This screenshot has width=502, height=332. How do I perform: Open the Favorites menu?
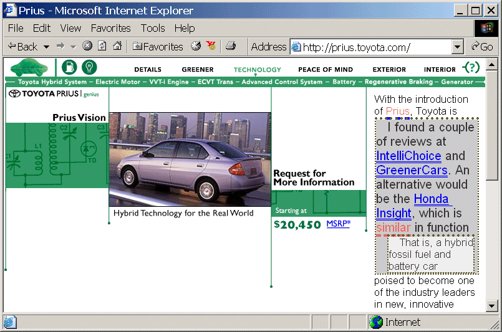click(x=110, y=28)
